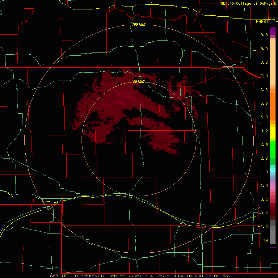Screen dimensions: 278x278
Task: Click the [PHAS] units label
Action: [x=261, y=22]
